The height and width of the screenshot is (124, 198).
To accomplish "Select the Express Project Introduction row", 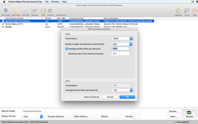I will point(77,21).
